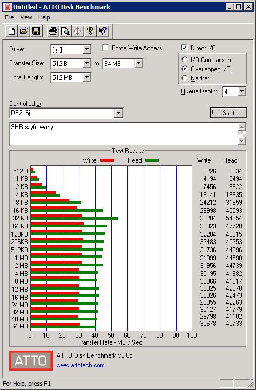256x390 pixels.
Task: Uncheck the Direct I/O checkbox
Action: (184, 48)
